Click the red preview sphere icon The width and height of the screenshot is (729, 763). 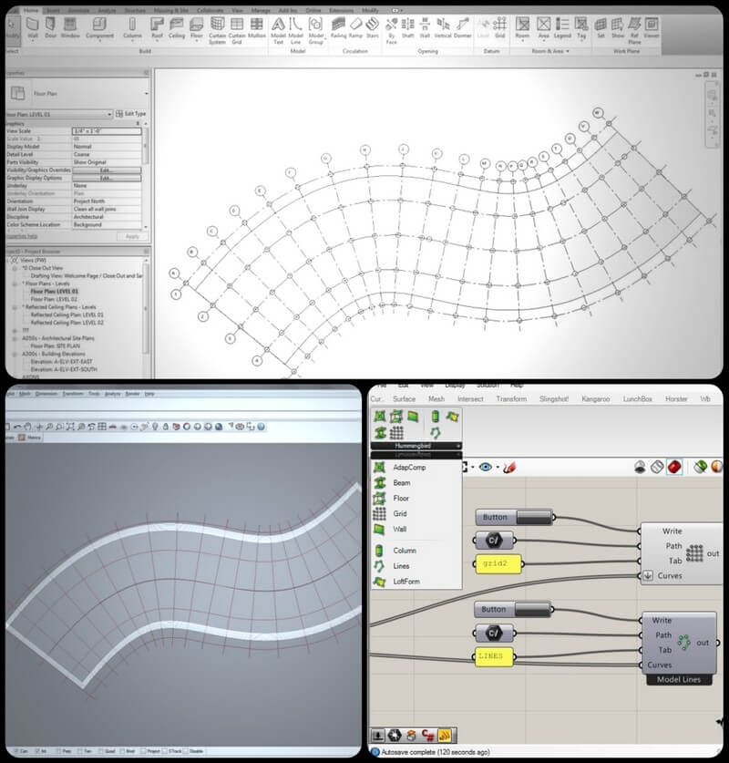pyautogui.click(x=674, y=467)
